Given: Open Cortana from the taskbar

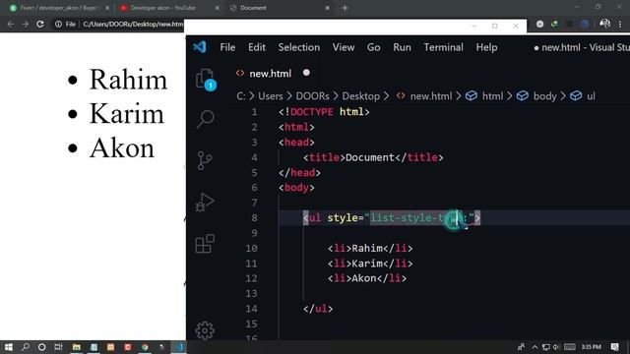Looking at the screenshot, I should pyautogui.click(x=41, y=347).
